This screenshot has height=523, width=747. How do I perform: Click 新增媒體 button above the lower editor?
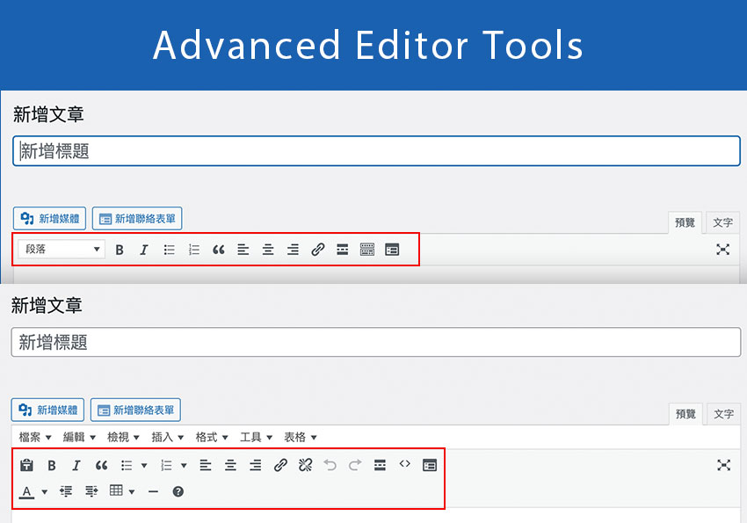pyautogui.click(x=47, y=410)
